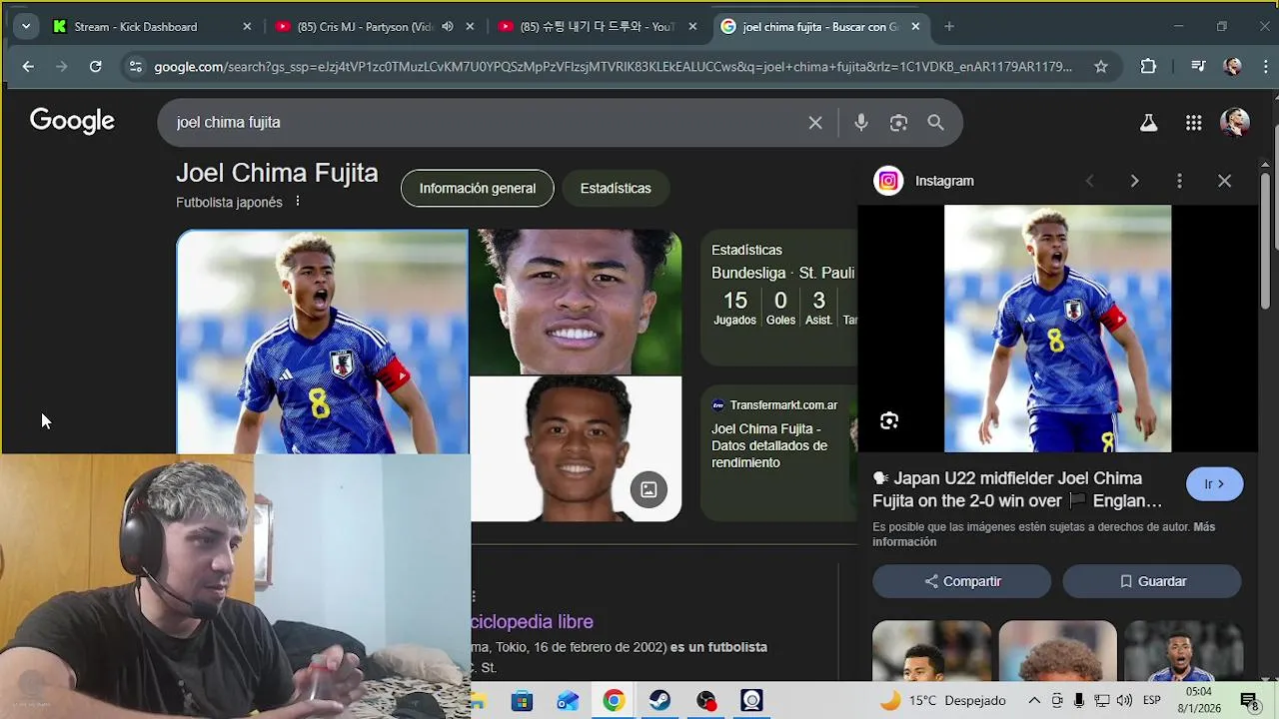The width and height of the screenshot is (1279, 719).
Task: Open the Wikipedia enciclopedia libre link
Action: 533,621
